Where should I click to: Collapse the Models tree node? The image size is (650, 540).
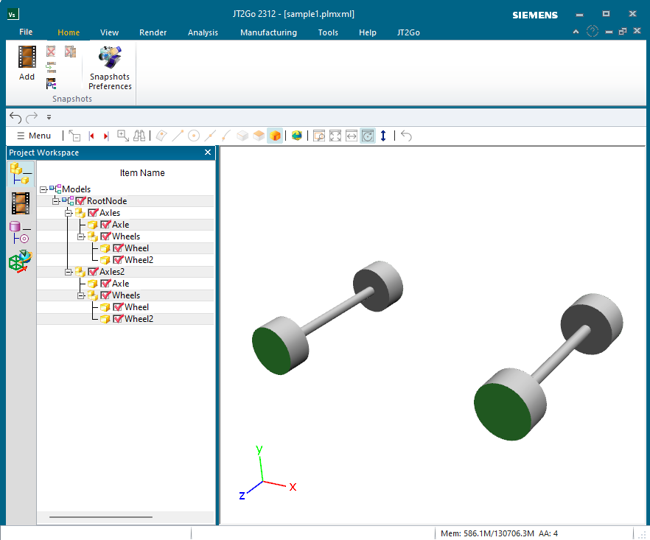pos(43,189)
